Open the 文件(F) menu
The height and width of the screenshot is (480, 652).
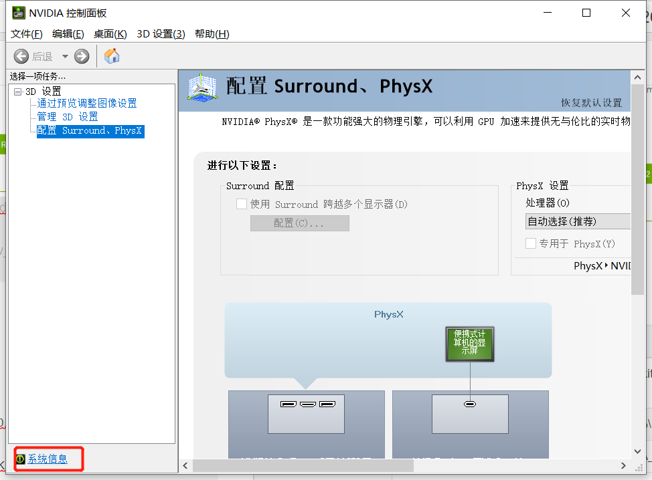tap(27, 34)
